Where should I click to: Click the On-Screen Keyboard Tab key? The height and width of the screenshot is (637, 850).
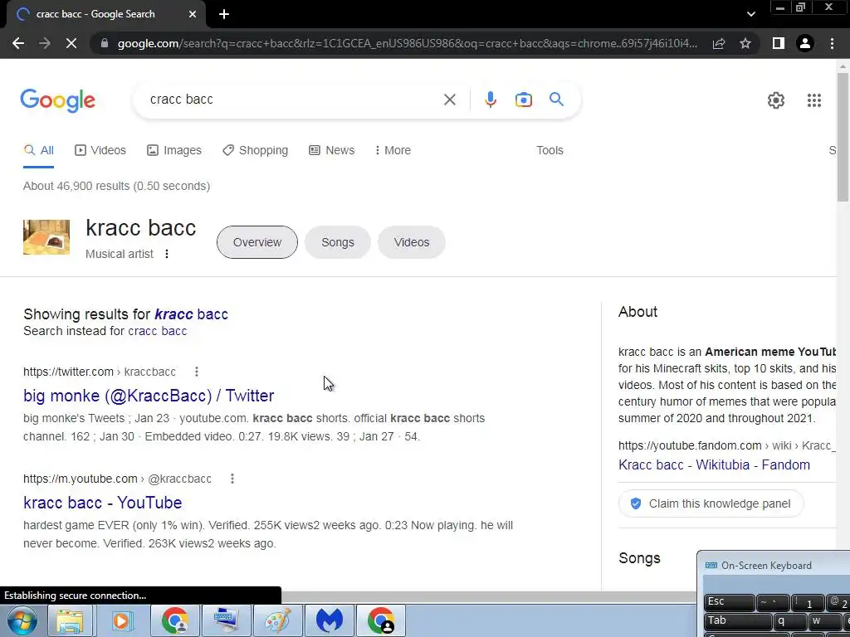(x=738, y=621)
